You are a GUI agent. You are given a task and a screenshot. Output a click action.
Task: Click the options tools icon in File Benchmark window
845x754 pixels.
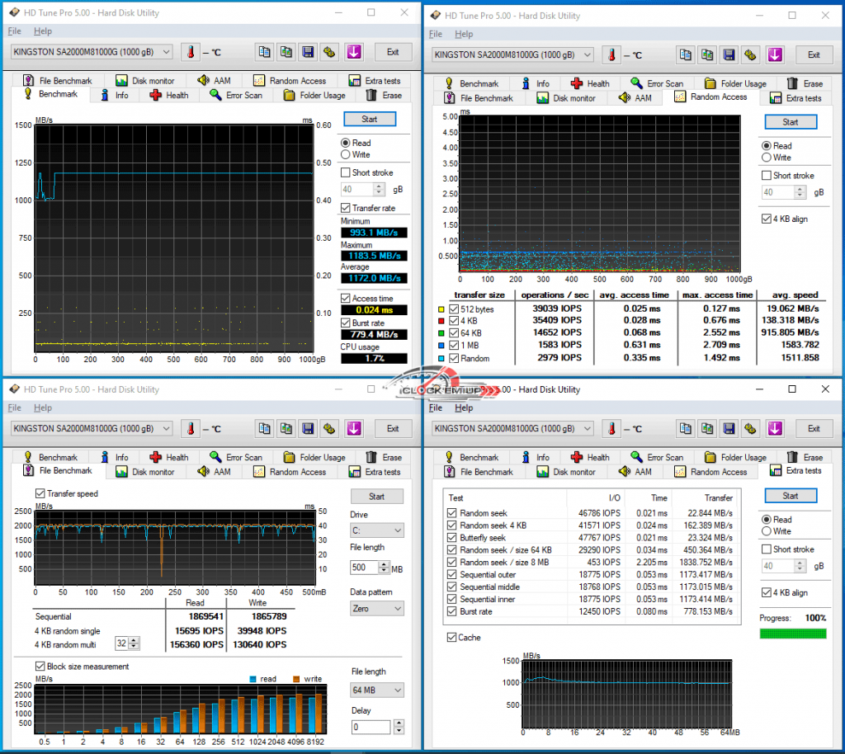[329, 428]
